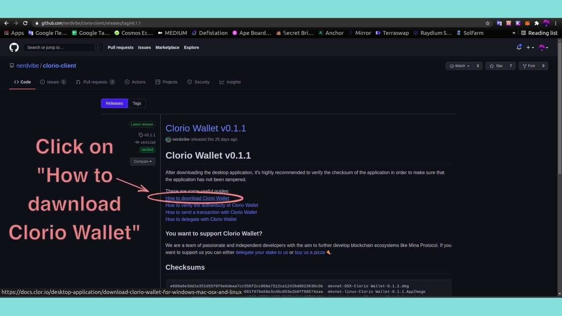562x316 pixels.
Task: Open How to verify the authenticity link
Action: 212,205
